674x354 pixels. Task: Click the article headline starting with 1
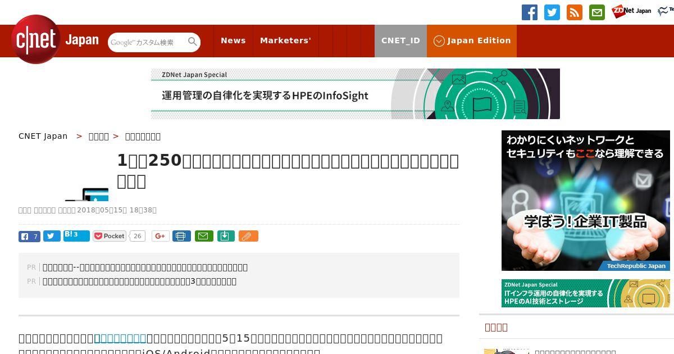point(288,171)
